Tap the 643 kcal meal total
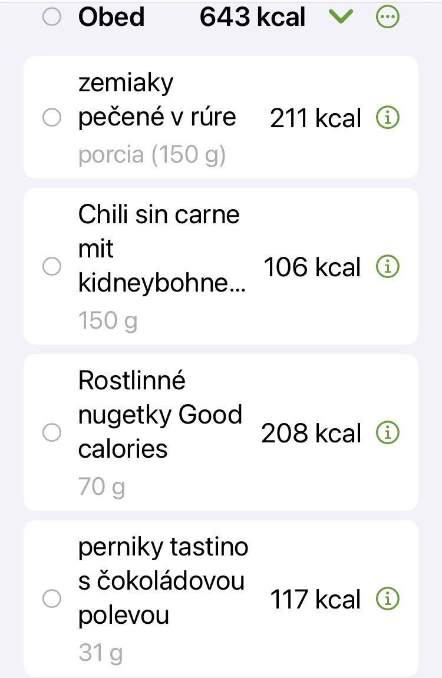442x678 pixels. (x=252, y=18)
